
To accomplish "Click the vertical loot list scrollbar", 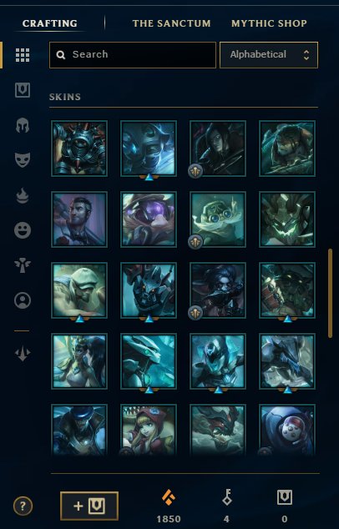I will click(330, 293).
